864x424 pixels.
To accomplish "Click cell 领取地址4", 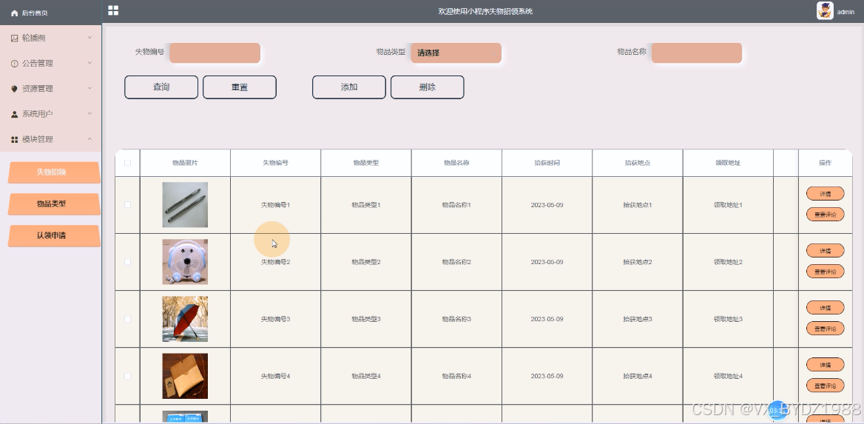I will tap(728, 377).
